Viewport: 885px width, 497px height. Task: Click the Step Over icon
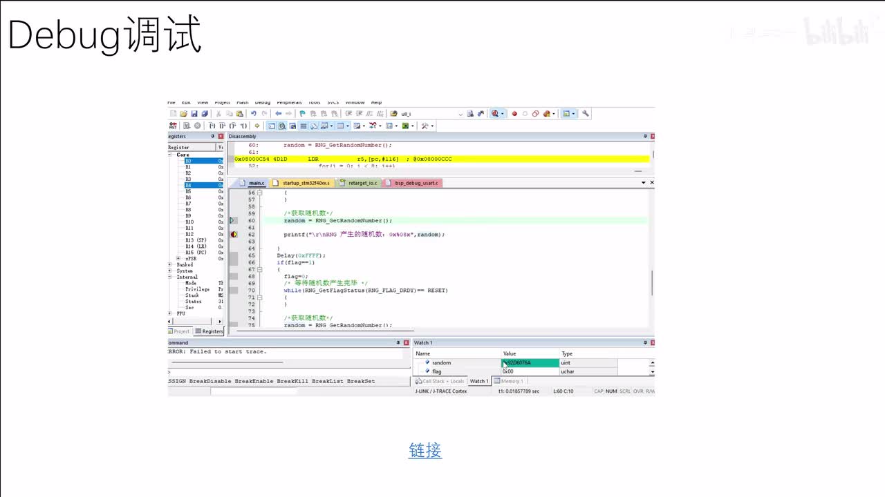[x=222, y=126]
